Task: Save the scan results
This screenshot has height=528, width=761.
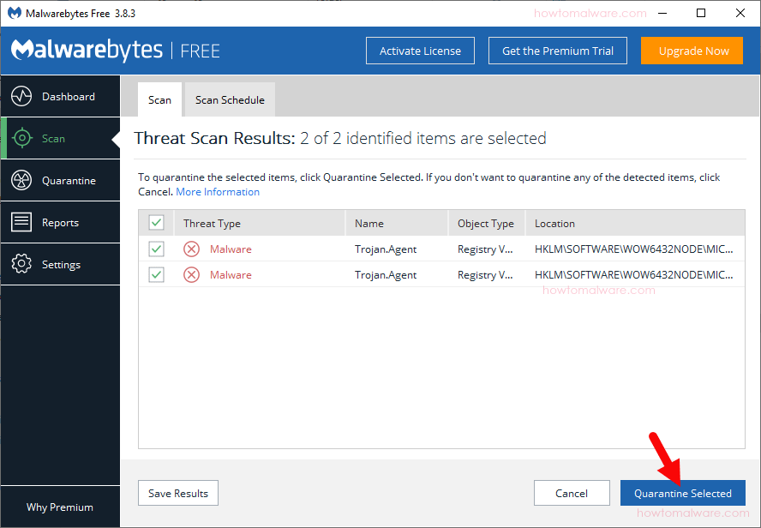Action: point(177,493)
